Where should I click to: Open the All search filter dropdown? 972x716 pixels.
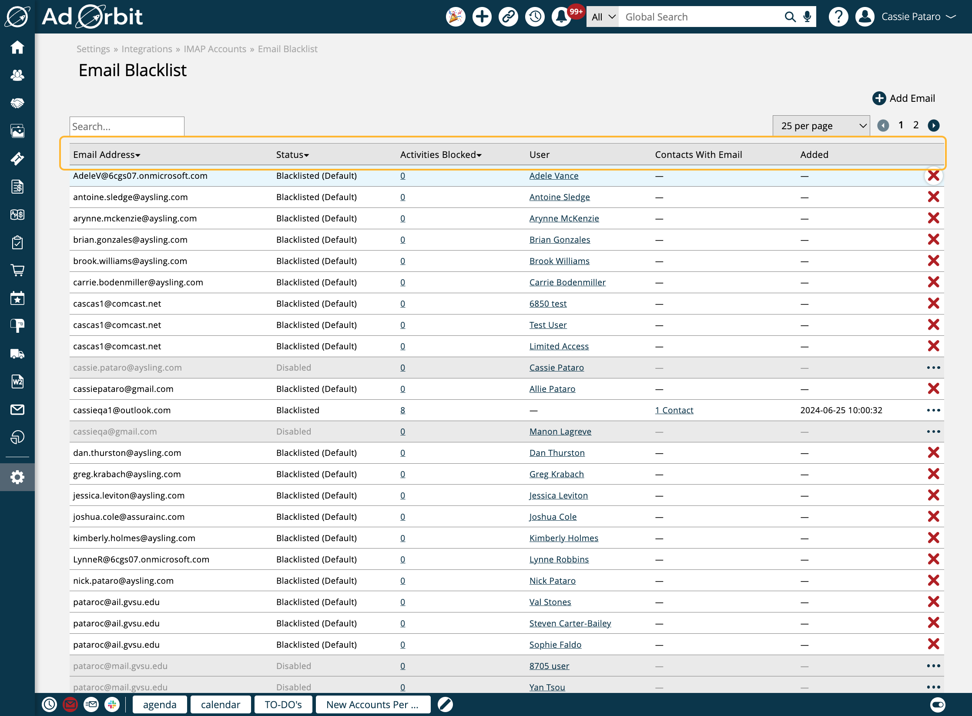pos(603,17)
